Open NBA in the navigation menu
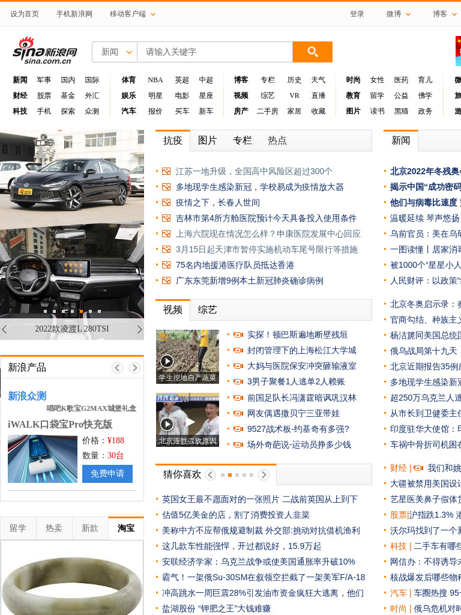Screen dimensions: 461x615 [155, 80]
